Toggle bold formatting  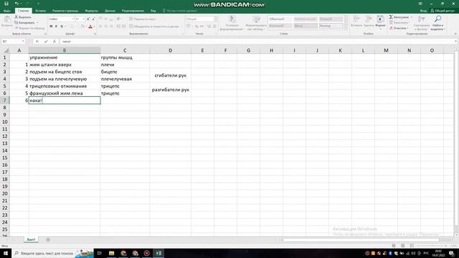pyautogui.click(x=51, y=27)
